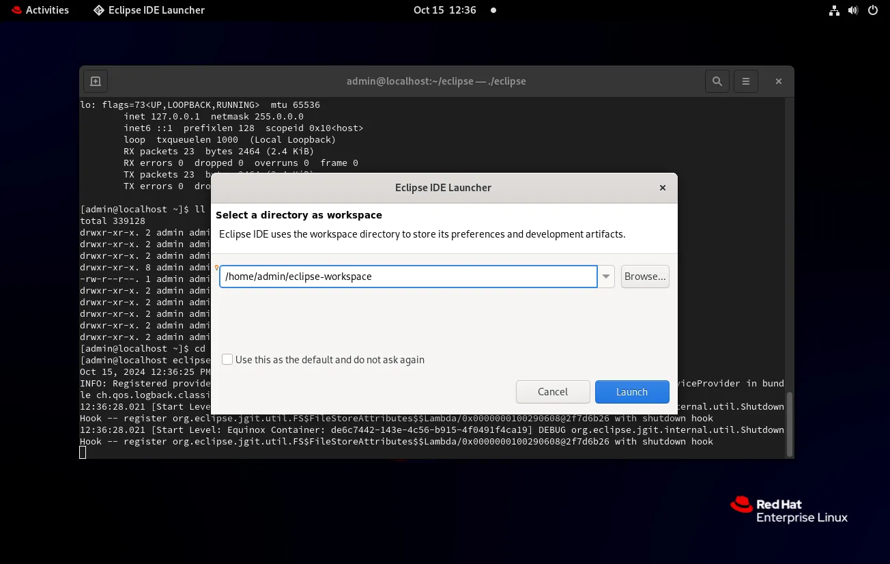Open the Browse... directory chooser
890x564 pixels.
point(645,277)
